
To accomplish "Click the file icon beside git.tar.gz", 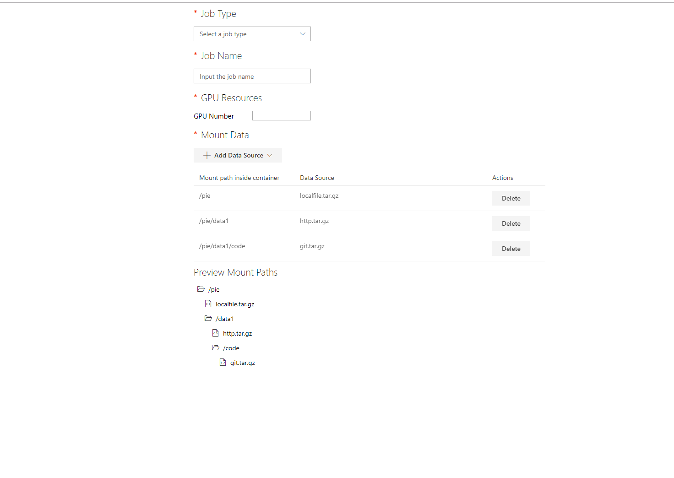I will coord(223,362).
